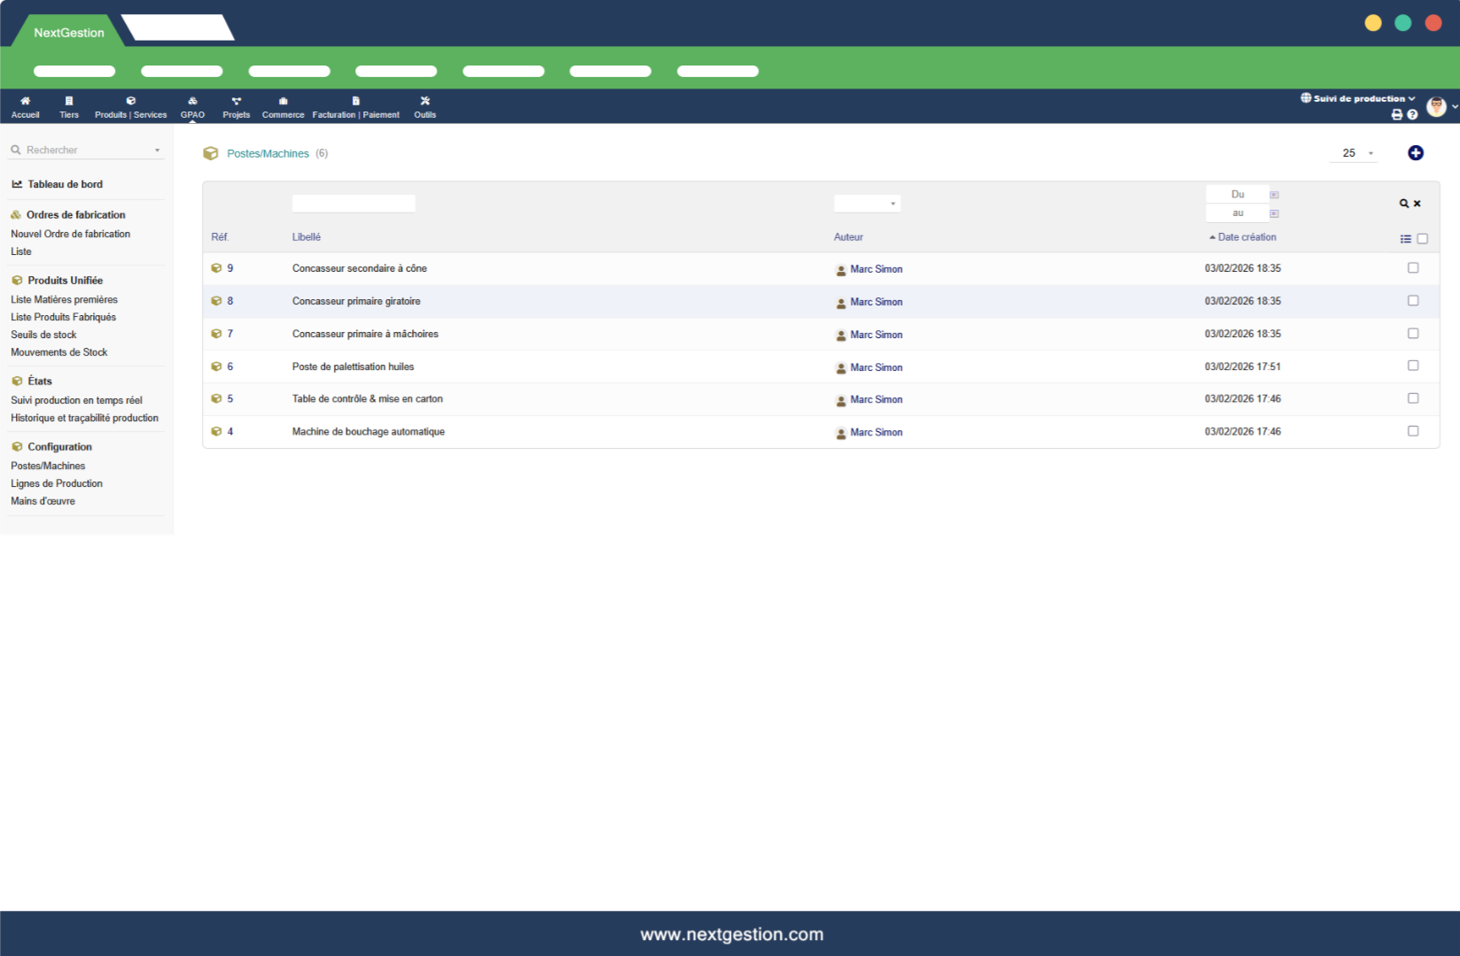
Task: Select checkbox for Poste de palettisation huiles
Action: (1413, 366)
